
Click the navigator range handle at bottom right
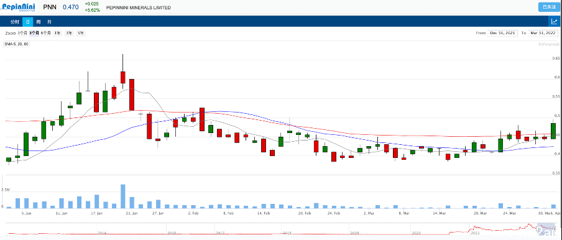555,228
